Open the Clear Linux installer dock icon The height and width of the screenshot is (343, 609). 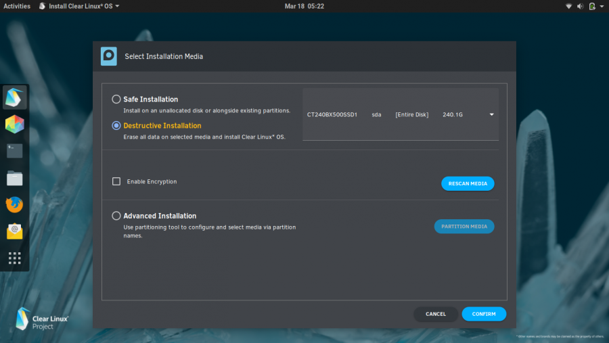tap(14, 97)
